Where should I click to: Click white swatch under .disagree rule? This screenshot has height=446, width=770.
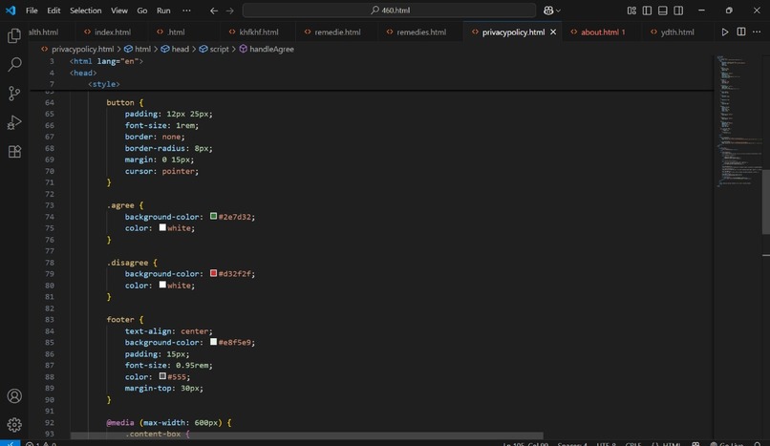click(162, 285)
